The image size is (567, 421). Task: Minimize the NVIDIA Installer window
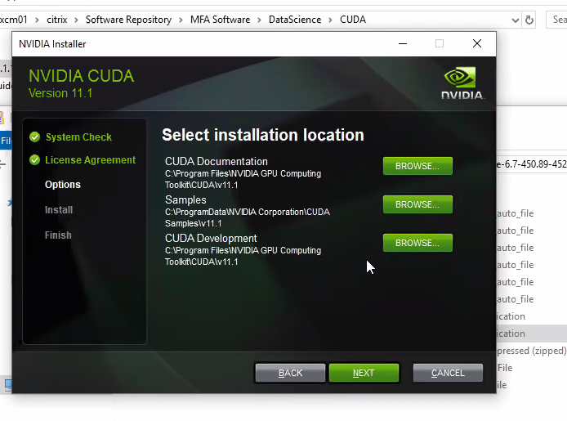coord(403,44)
